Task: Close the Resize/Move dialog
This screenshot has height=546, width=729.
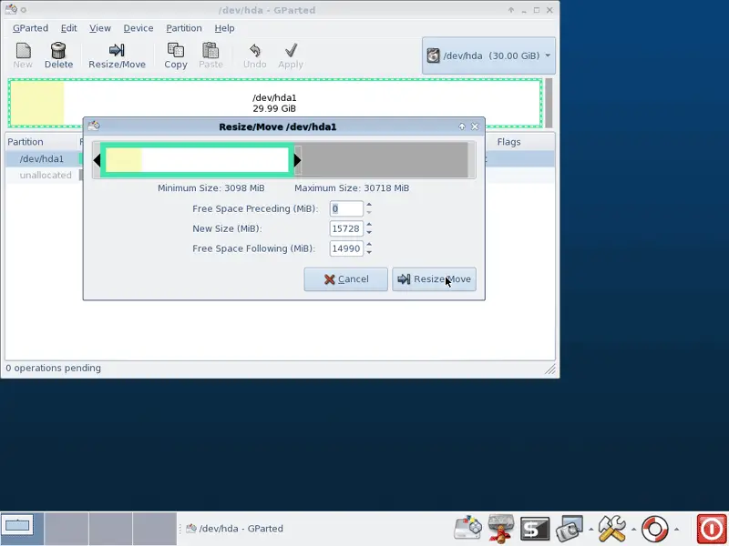Action: coord(475,126)
